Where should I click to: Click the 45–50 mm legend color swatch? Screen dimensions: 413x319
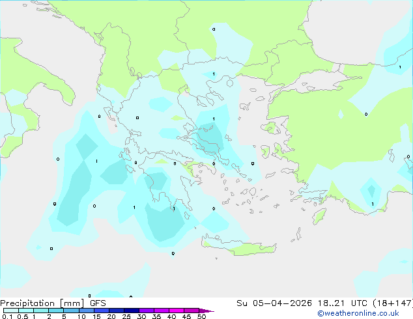[192, 311]
